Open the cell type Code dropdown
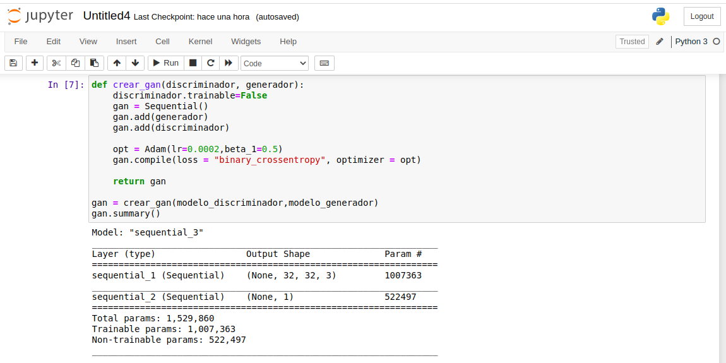The width and height of the screenshot is (726, 363). pyautogui.click(x=275, y=63)
